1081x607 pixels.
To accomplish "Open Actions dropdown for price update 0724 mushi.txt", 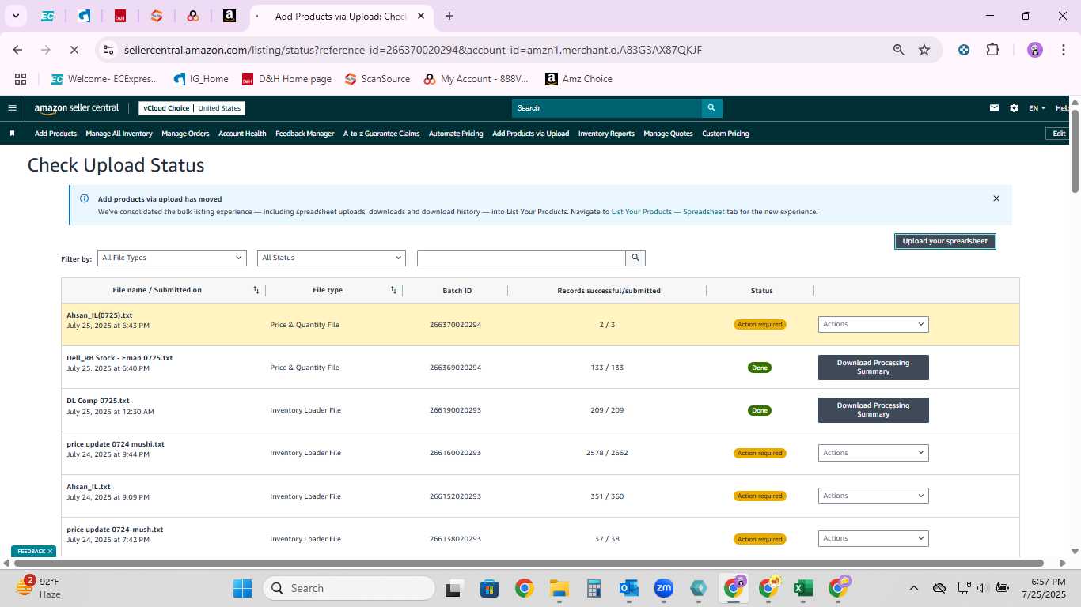I will pos(873,453).
